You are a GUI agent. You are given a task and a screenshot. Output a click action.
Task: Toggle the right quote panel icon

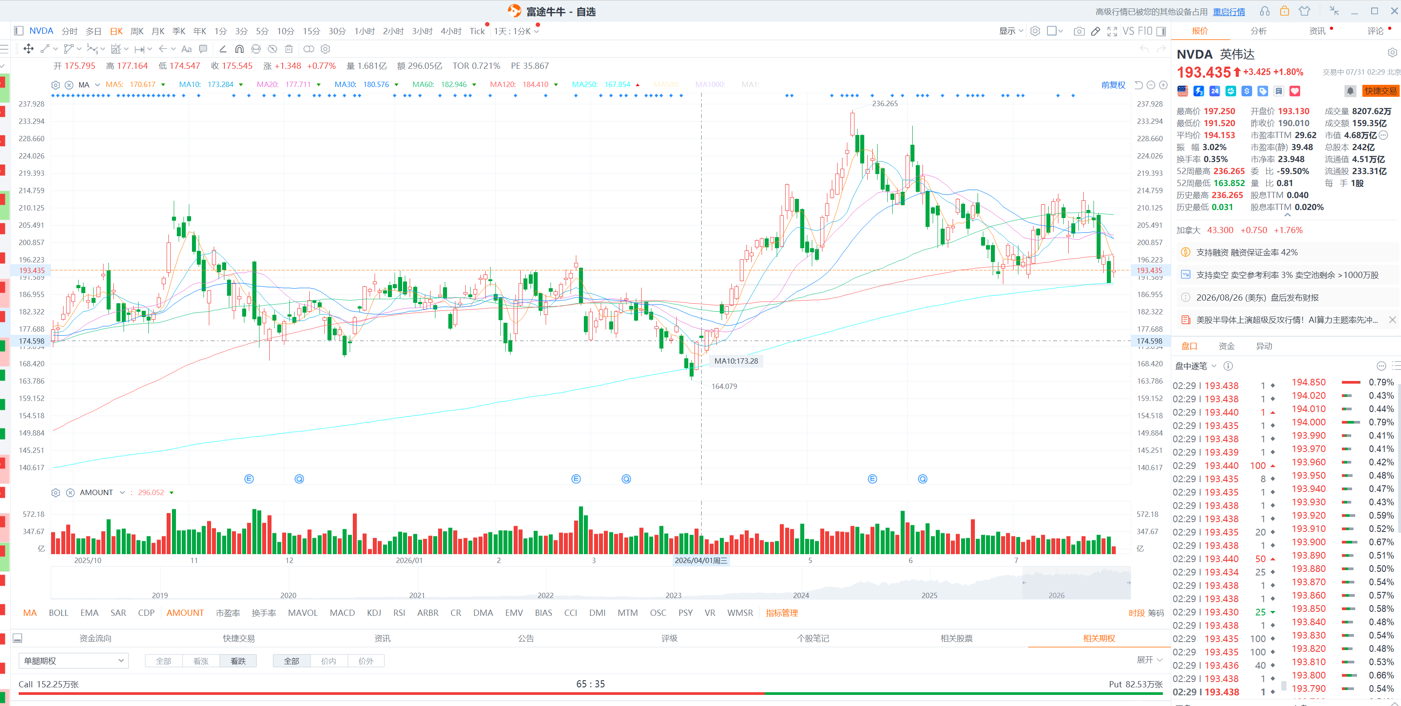[1161, 31]
